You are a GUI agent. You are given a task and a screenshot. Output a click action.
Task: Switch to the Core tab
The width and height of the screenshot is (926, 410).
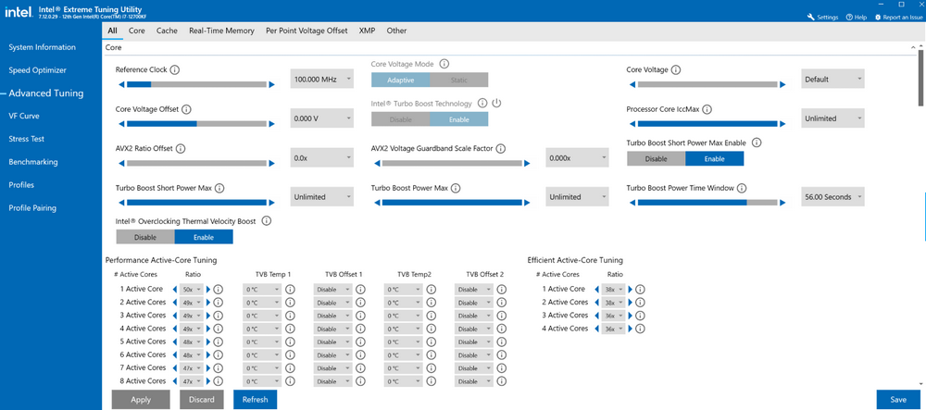137,31
